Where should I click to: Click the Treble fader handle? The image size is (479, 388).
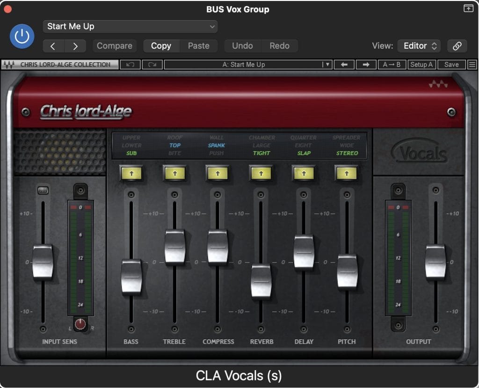(175, 247)
